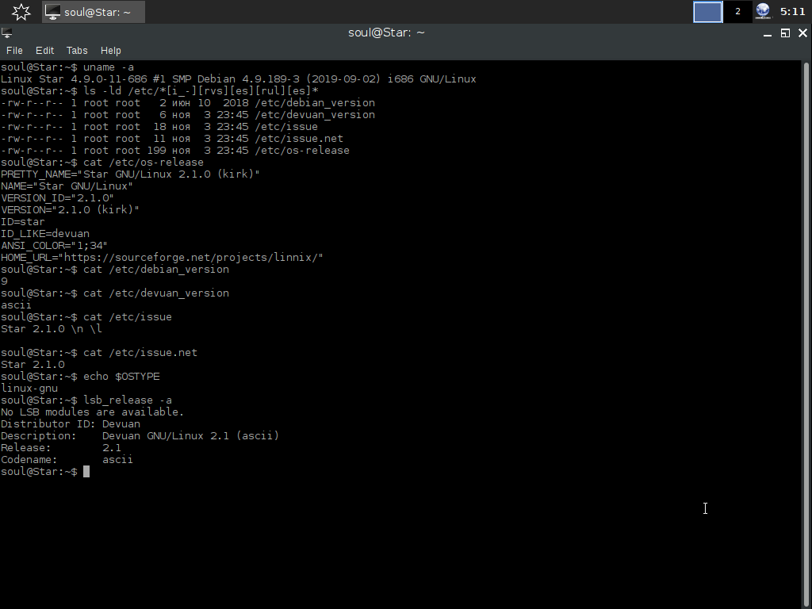The height and width of the screenshot is (609, 812).
Task: Click the 'Distributor ID: Devuan' line
Action: pos(71,425)
